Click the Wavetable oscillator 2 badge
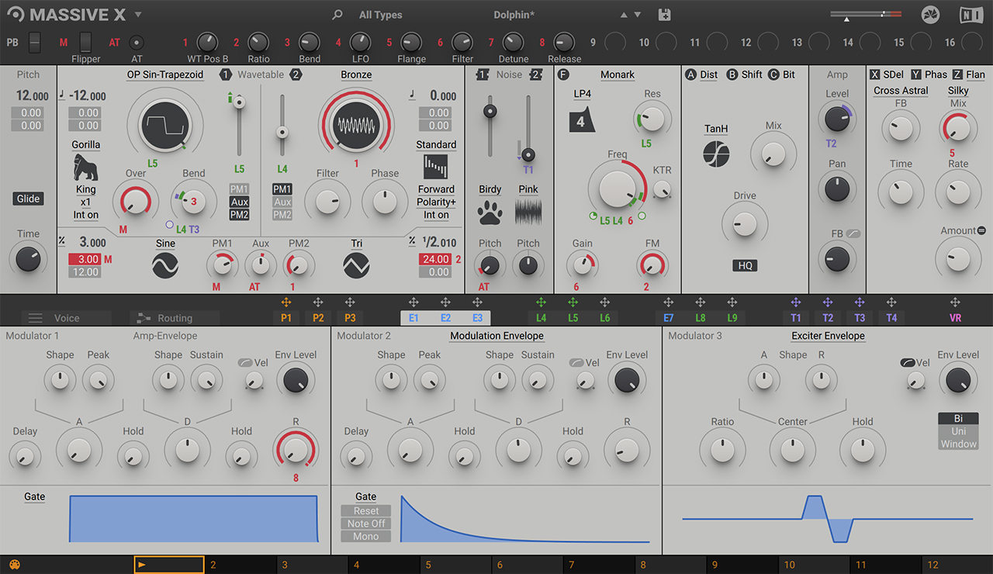Image resolution: width=993 pixels, height=574 pixels. (296, 74)
